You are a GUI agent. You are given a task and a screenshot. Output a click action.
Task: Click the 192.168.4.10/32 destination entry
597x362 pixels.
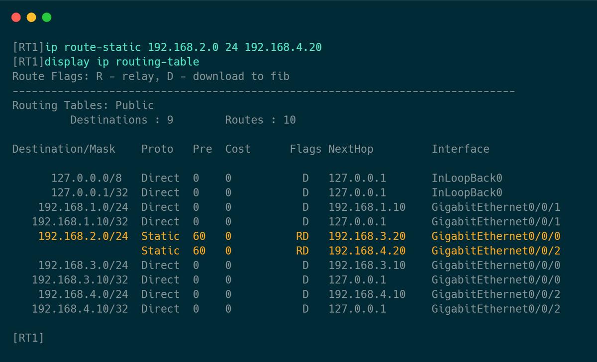(80, 309)
